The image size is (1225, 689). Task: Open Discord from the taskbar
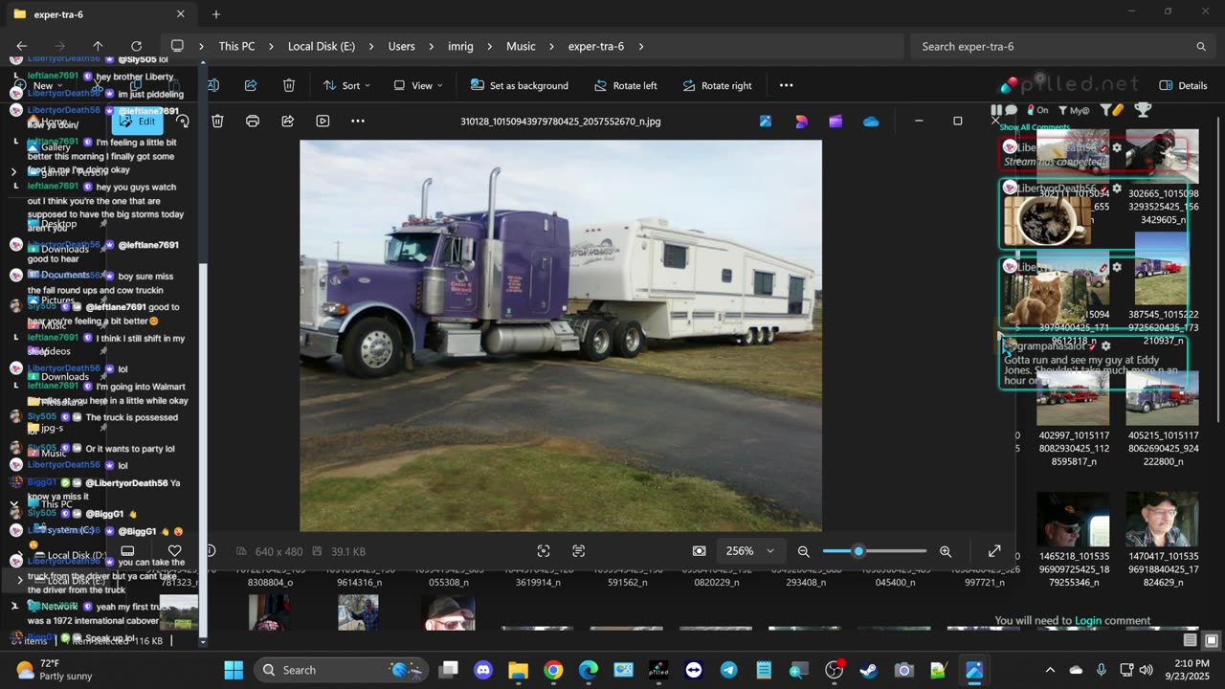click(483, 670)
